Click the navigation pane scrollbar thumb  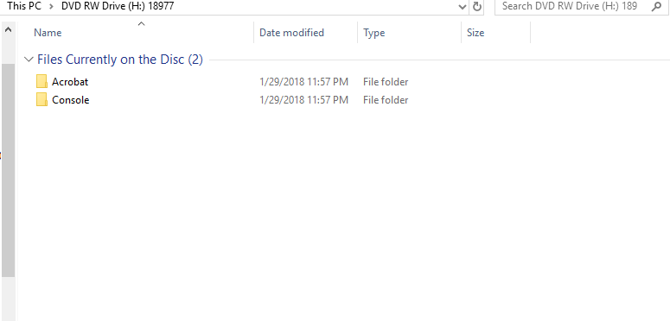[x=8, y=171]
